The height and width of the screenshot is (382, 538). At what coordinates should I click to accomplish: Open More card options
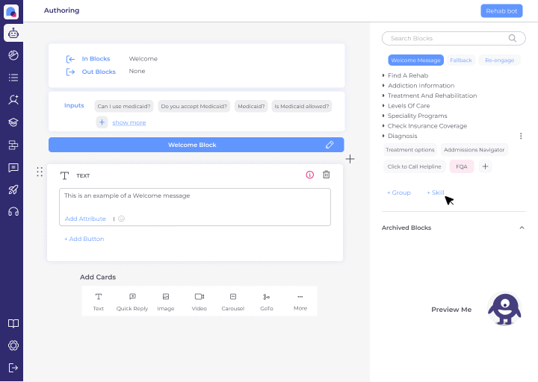pos(300,302)
